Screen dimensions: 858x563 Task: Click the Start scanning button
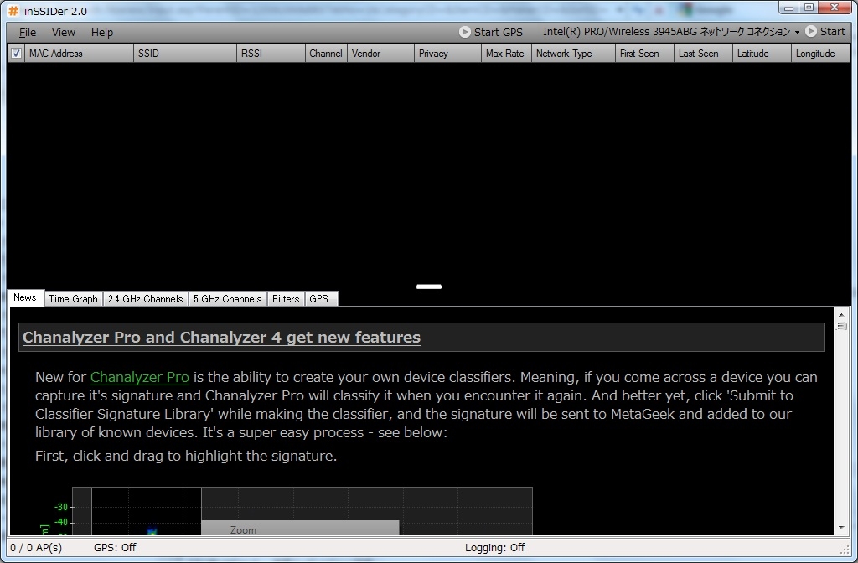click(x=825, y=32)
